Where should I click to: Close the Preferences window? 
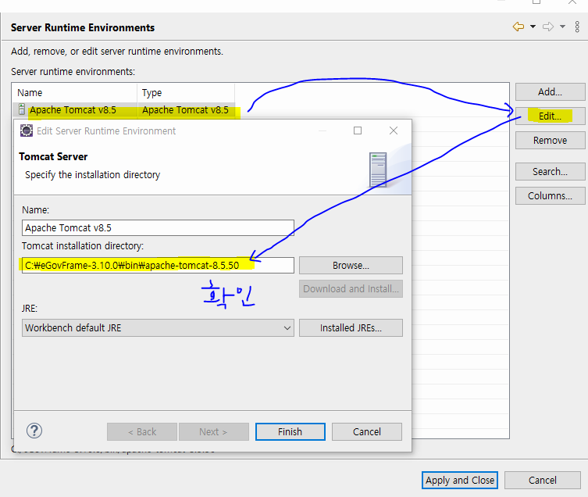click(572, 2)
